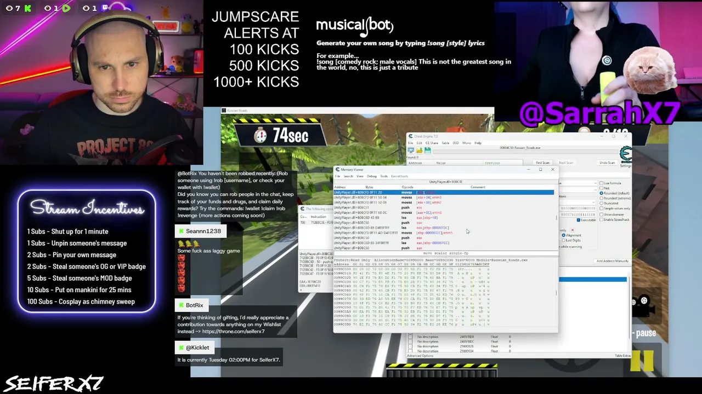Toggle the active checkbox for address 2405FBD8
This screenshot has width=702, height=394.
[x=410, y=337]
